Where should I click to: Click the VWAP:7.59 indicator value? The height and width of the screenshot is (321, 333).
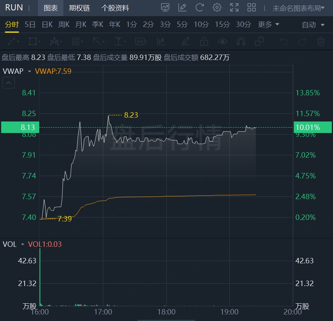pos(53,71)
